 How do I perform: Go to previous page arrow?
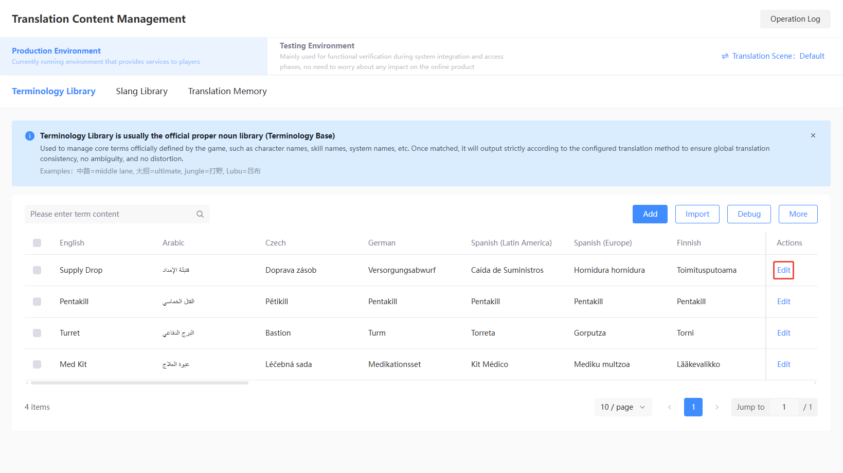[x=670, y=407]
